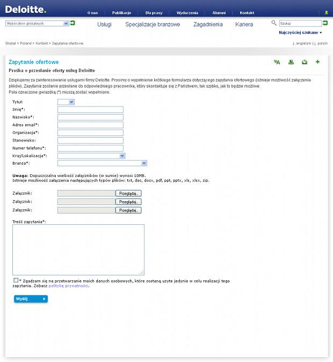Click the Nazwisko input field
Viewport: 333px width, 362px height.
coord(90,117)
